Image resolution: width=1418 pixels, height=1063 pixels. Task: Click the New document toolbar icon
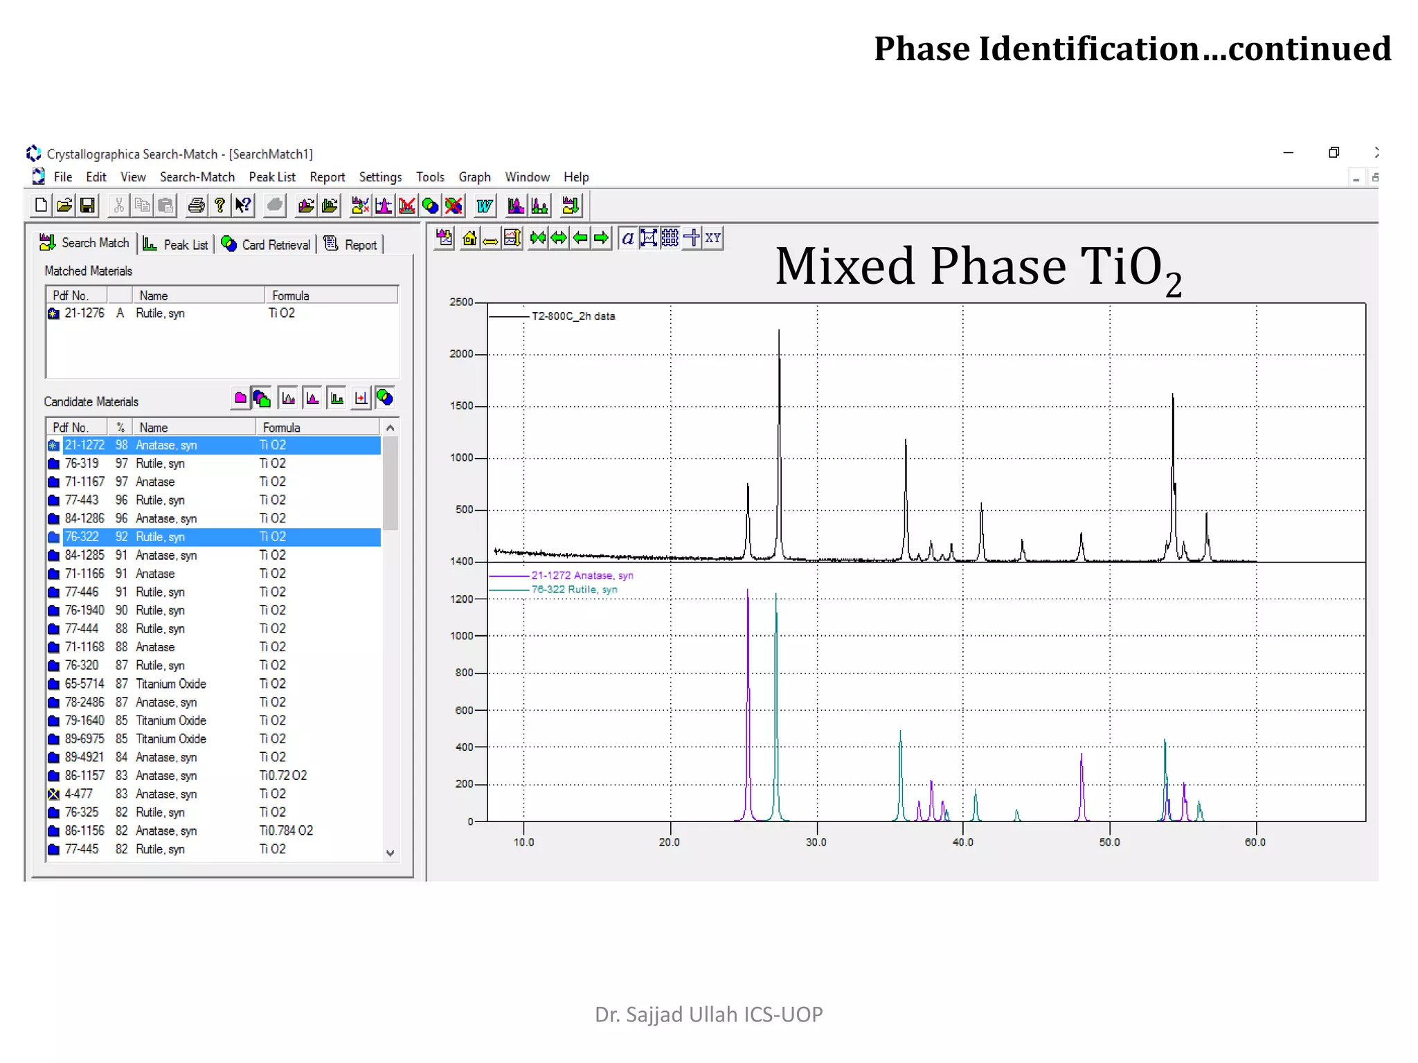(41, 206)
